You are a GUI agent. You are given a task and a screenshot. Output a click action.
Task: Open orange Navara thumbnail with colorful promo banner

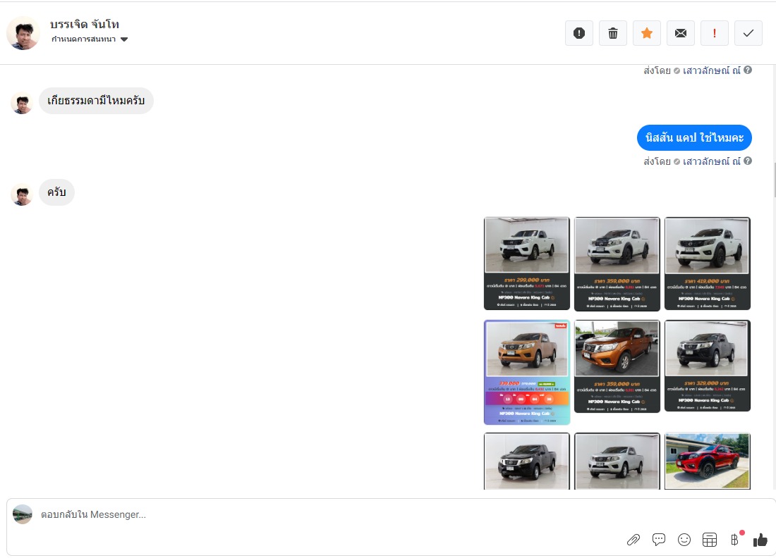[x=526, y=372]
